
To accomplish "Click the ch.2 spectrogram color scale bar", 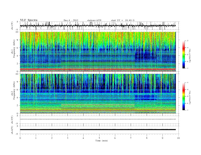I will point(183,96).
